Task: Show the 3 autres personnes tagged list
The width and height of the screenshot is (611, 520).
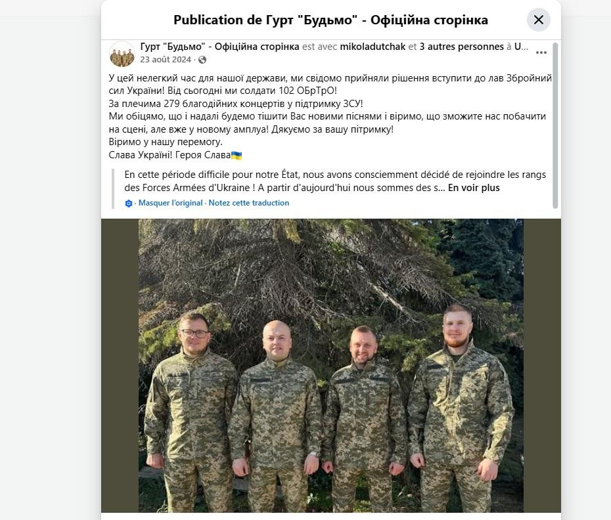Action: (x=461, y=47)
